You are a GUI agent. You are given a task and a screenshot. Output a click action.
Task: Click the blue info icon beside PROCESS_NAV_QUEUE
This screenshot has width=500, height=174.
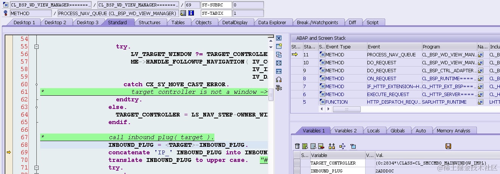pos(191,13)
